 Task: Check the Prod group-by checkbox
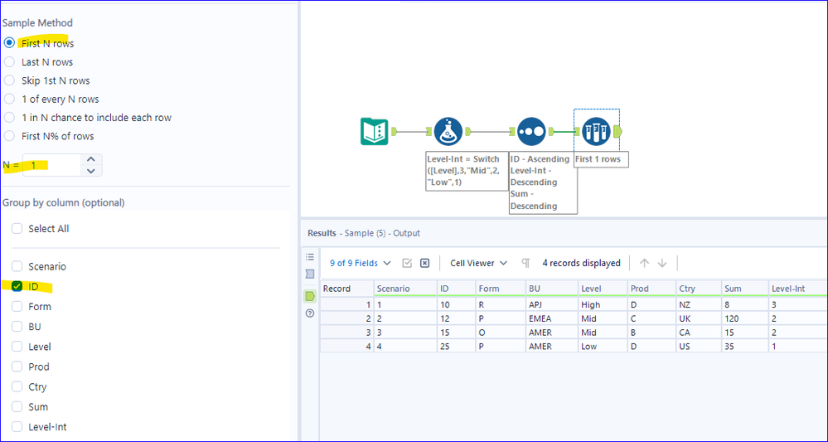point(17,367)
